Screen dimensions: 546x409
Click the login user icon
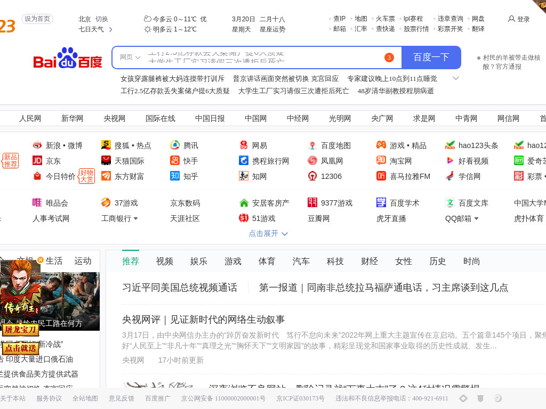pos(511,19)
